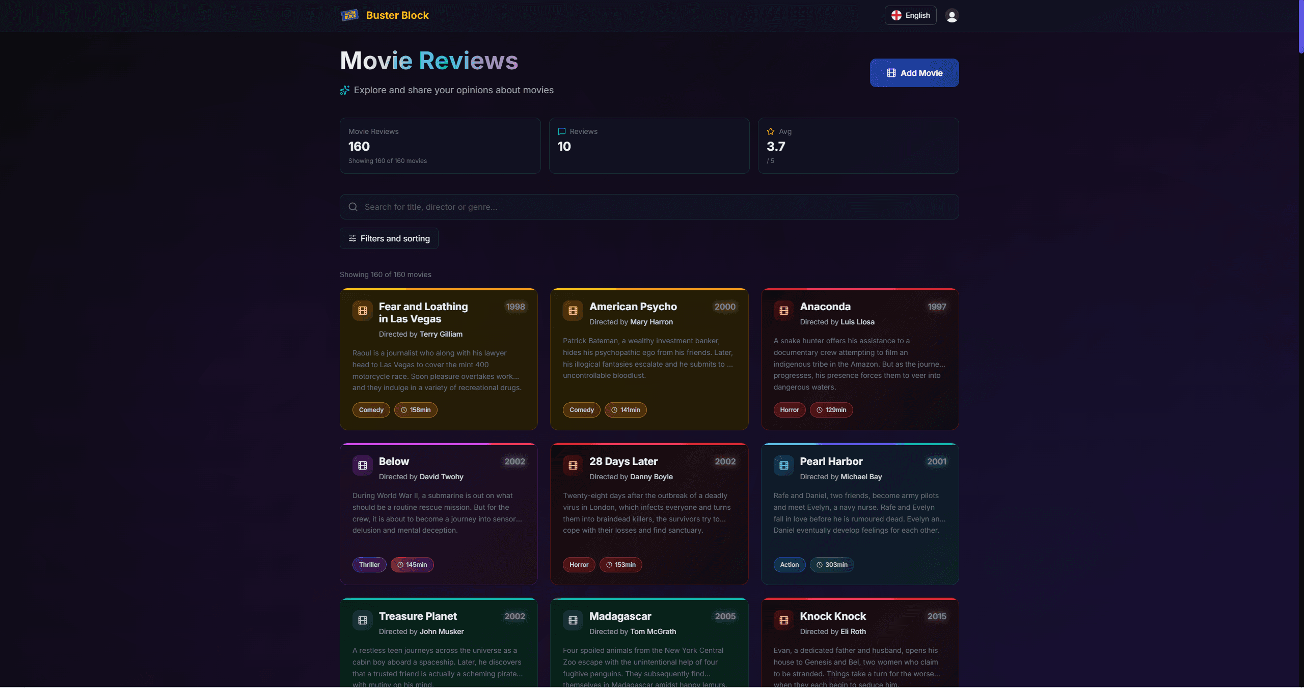
Task: Open the Treasure Planet movie title
Action: click(418, 616)
